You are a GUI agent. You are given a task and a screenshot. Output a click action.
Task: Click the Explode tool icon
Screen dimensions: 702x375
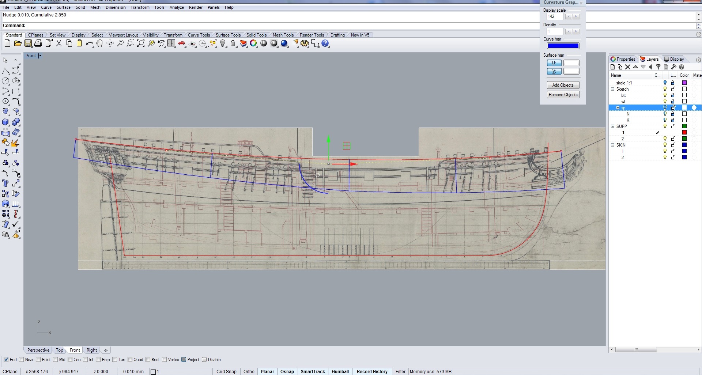coord(15,143)
